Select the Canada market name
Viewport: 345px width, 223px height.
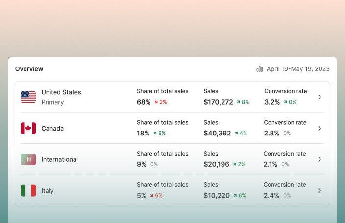tap(52, 128)
